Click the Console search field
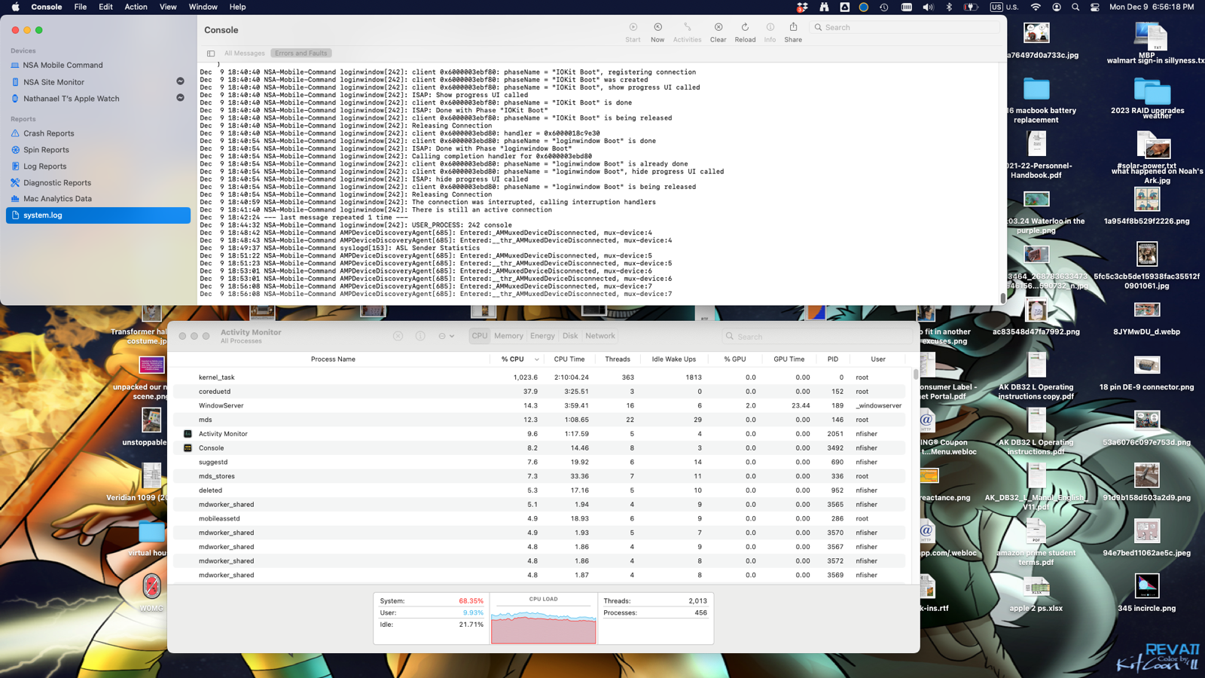 (908, 27)
